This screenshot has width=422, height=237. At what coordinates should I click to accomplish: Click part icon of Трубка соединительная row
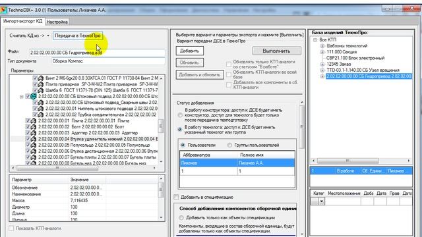[x=41, y=115]
